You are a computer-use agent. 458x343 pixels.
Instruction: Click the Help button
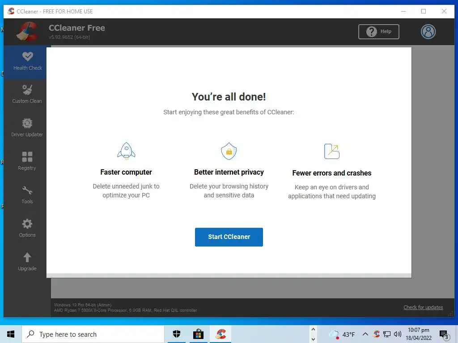tap(378, 32)
